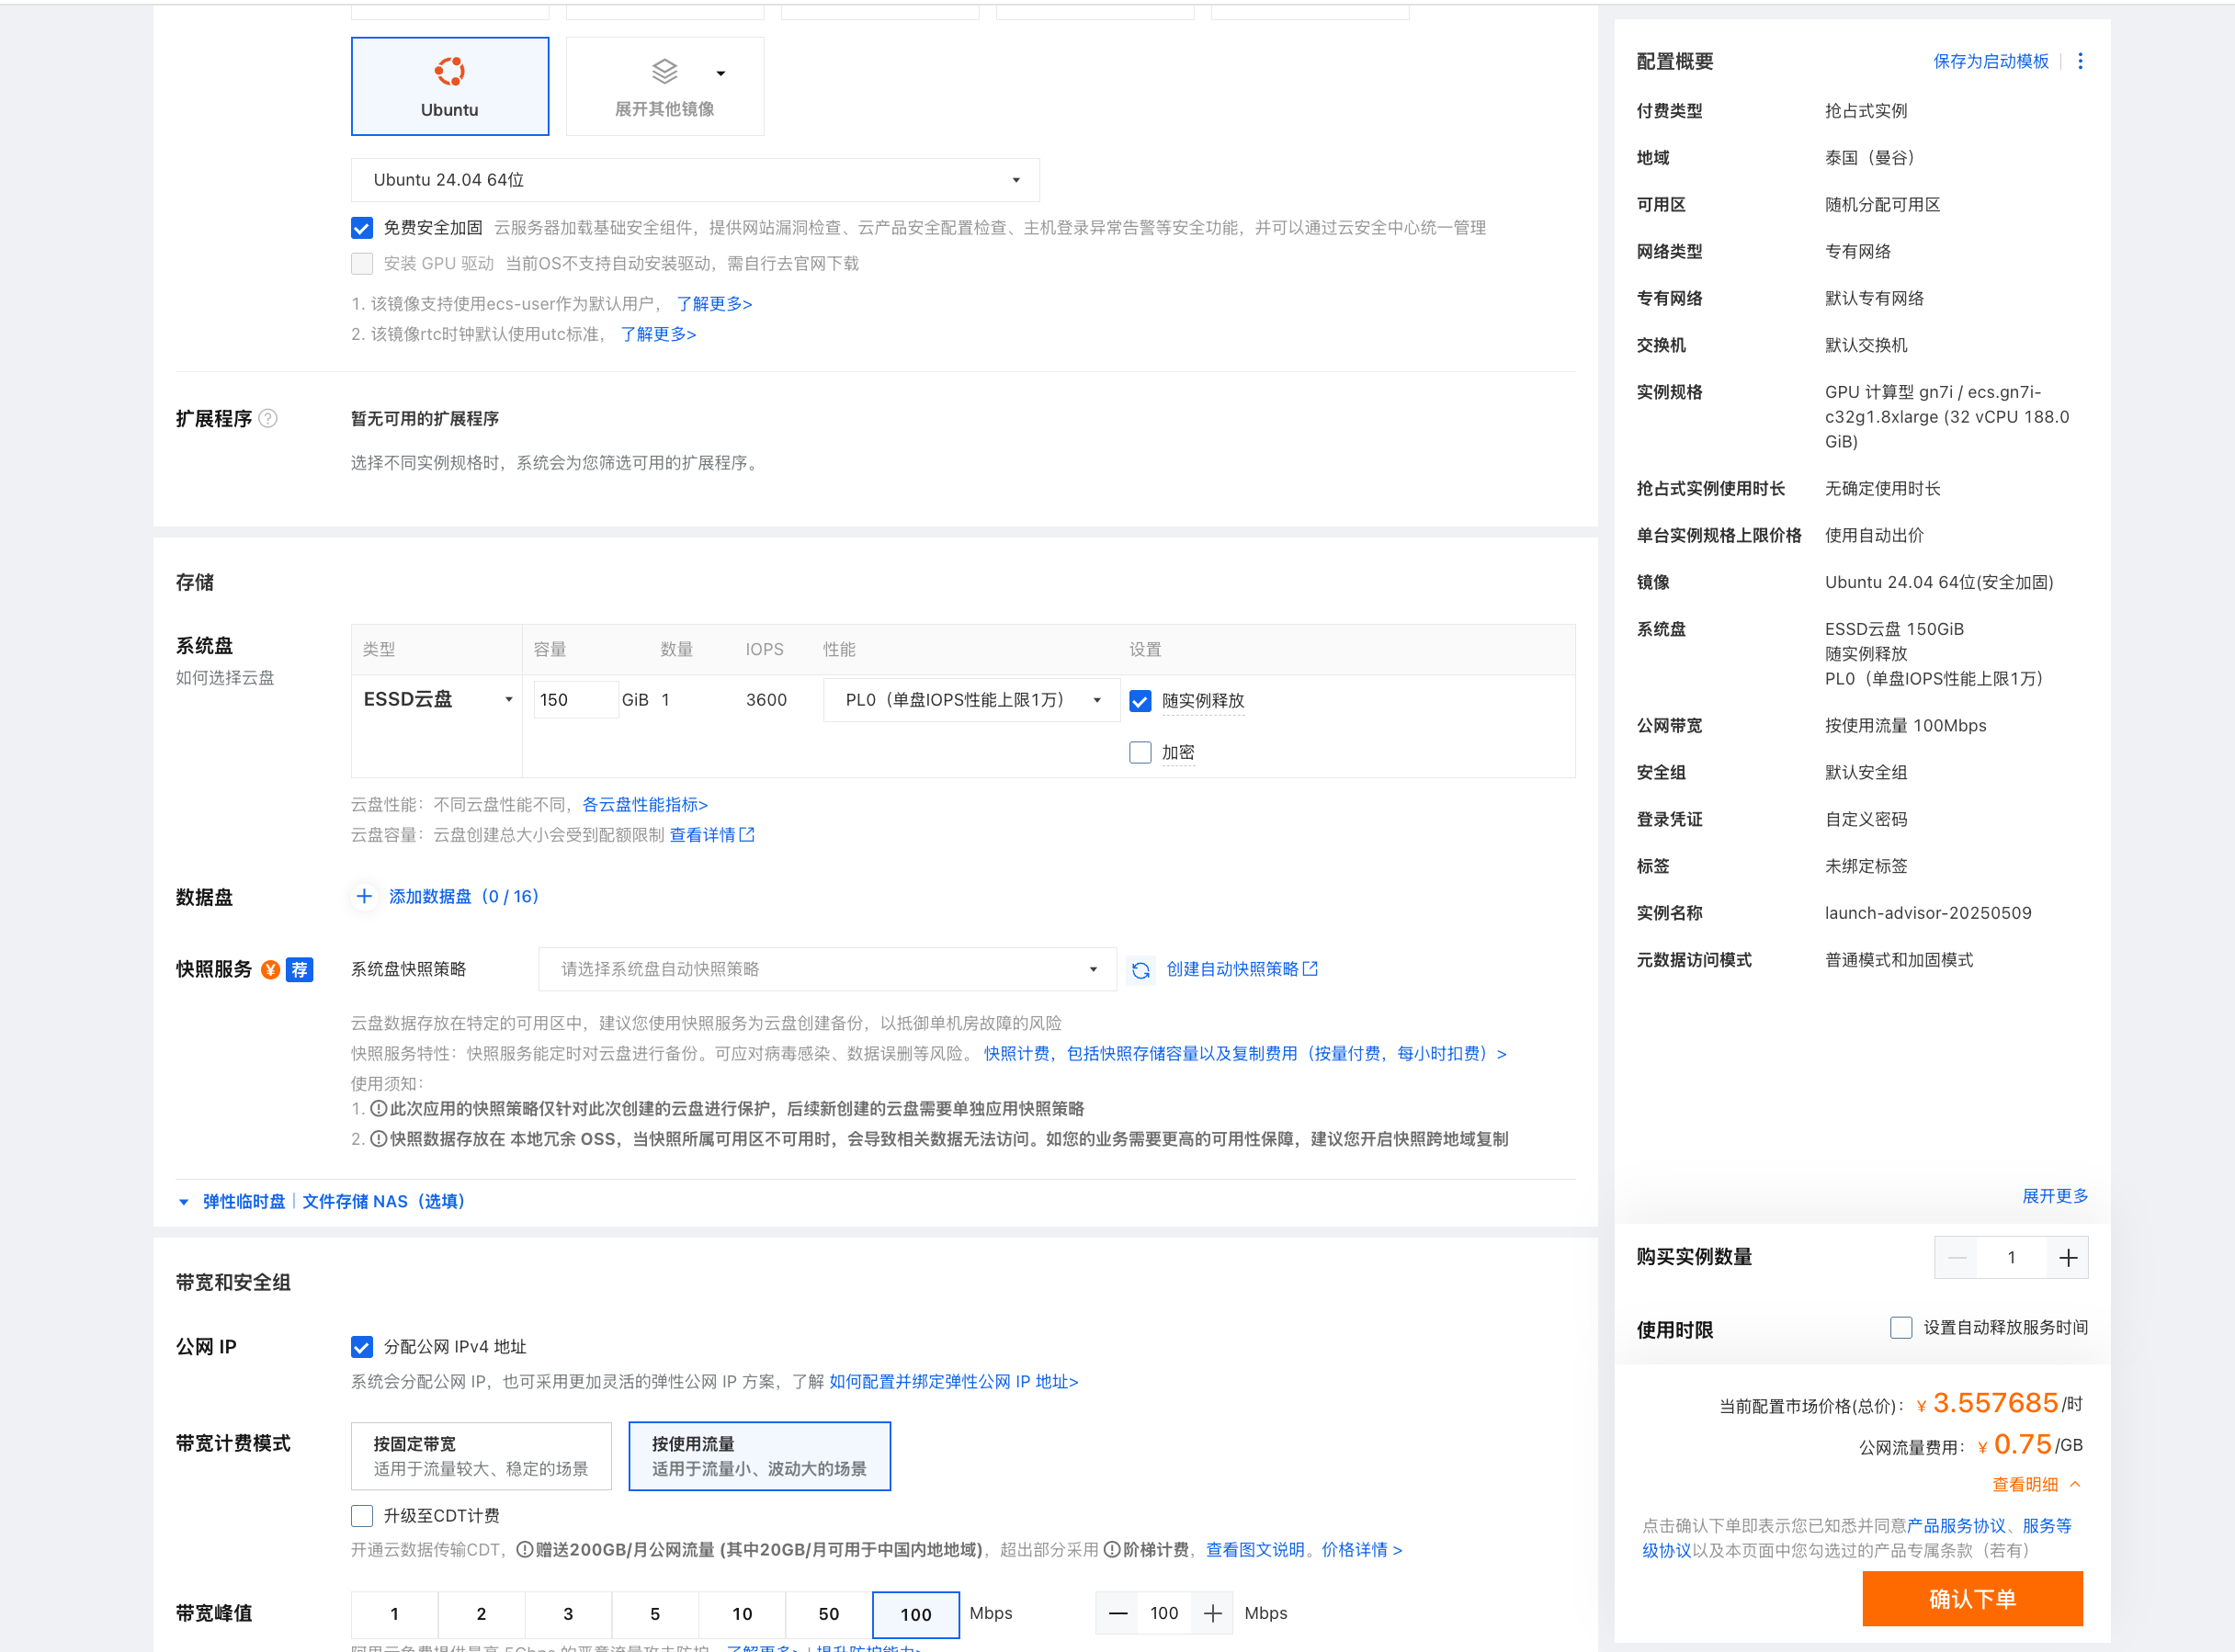Viewport: 2235px width, 1652px height.
Task: Click the refresh icon next to snapshot policy
Action: [1140, 969]
